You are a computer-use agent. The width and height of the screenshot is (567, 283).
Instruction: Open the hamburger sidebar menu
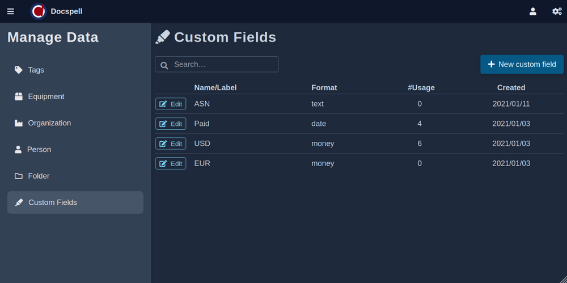pyautogui.click(x=10, y=11)
